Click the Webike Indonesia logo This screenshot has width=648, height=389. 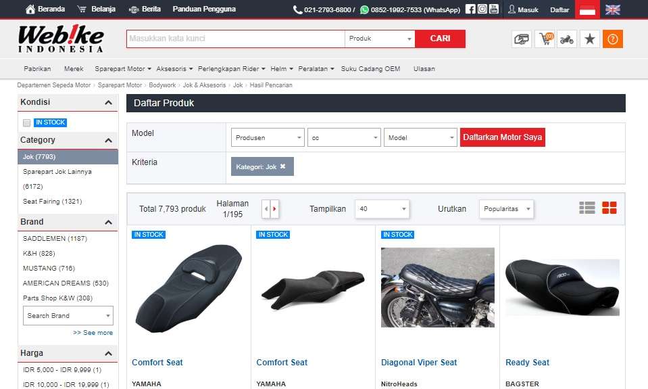61,39
